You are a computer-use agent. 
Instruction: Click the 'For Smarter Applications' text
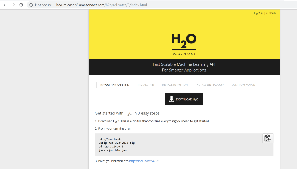tap(184, 70)
